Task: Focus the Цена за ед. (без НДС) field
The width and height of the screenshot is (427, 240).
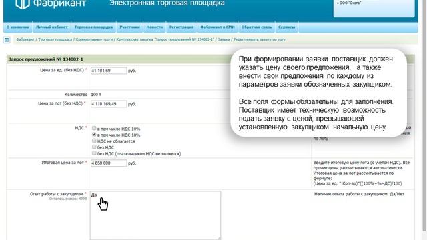Action: point(109,71)
